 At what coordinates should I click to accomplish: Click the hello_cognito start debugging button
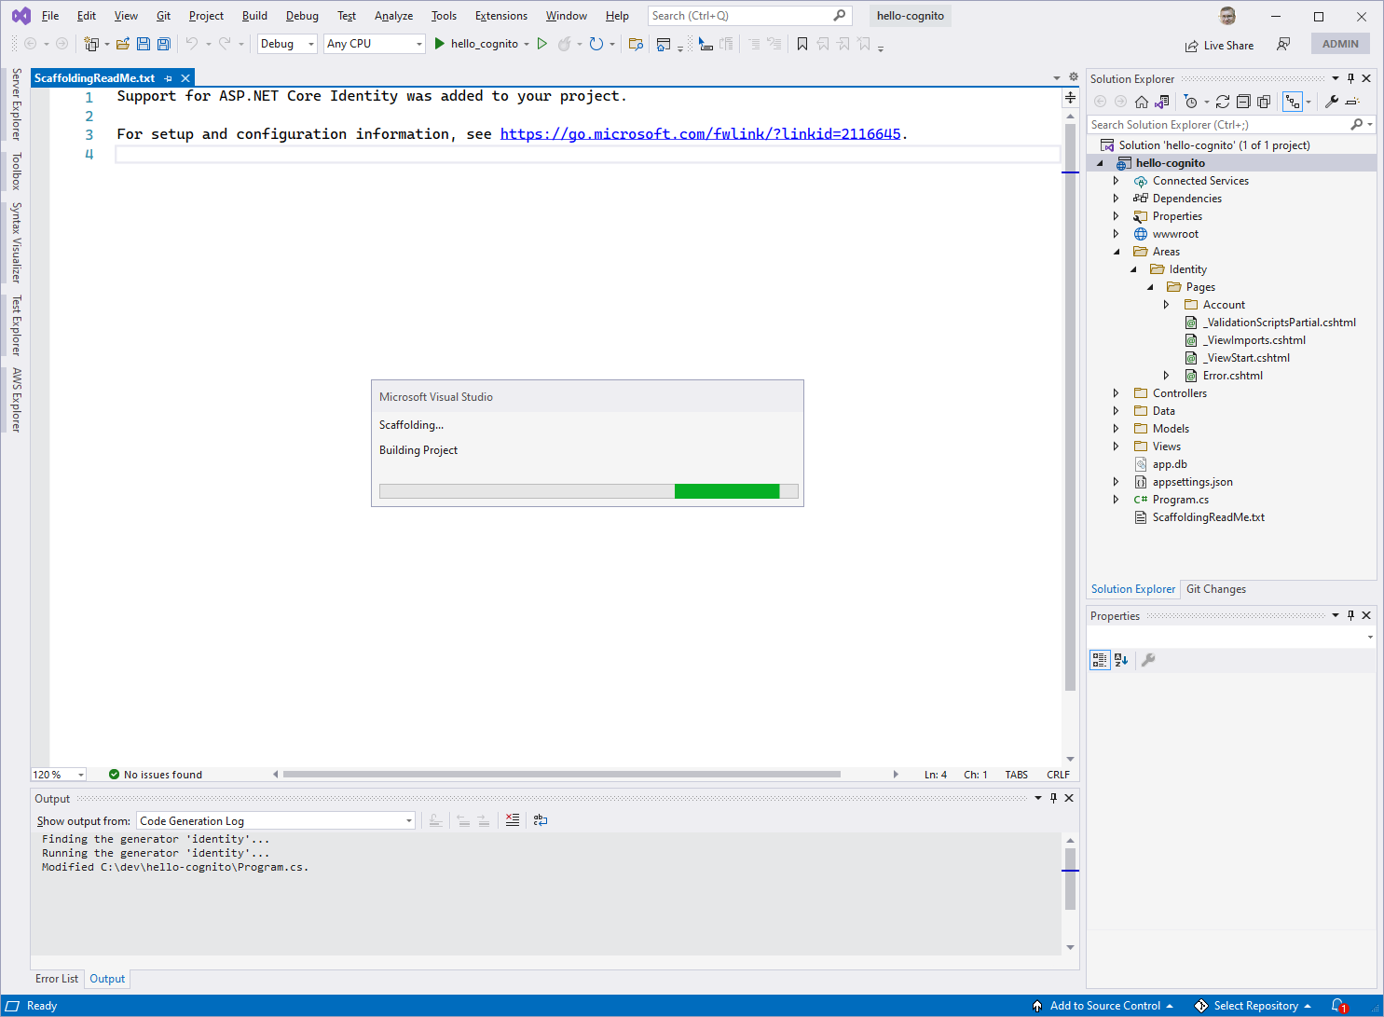476,44
